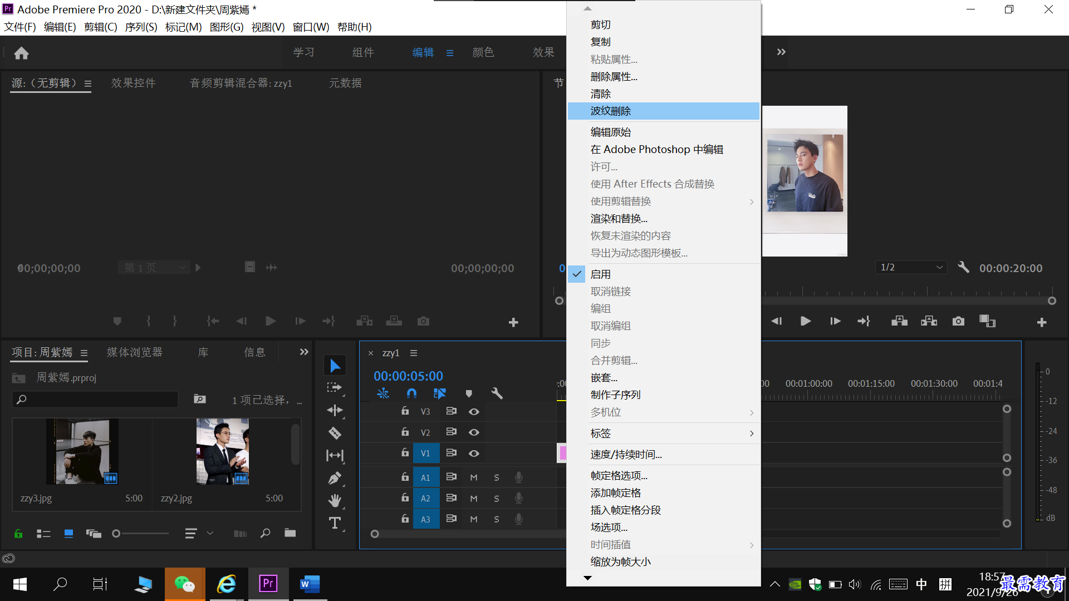Click program monitor Extract button
Viewport: 1069px width, 601px height.
click(x=929, y=321)
